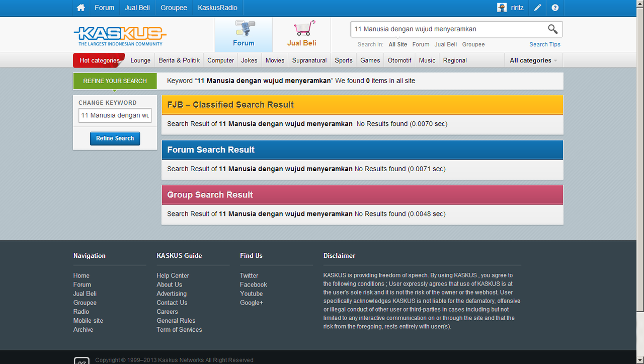Open footer Mobile site link
This screenshot has height=364, width=644.
[88, 321]
